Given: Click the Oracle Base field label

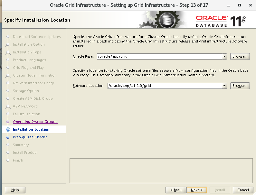Looking at the screenshot, I should [x=83, y=56].
